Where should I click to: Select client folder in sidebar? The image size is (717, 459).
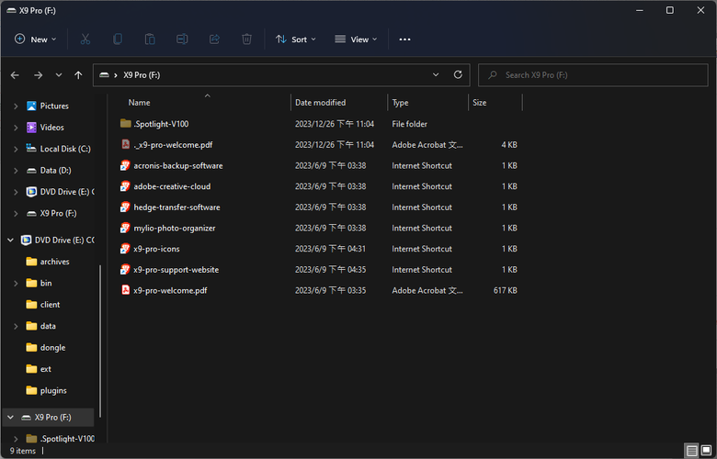[x=50, y=305]
